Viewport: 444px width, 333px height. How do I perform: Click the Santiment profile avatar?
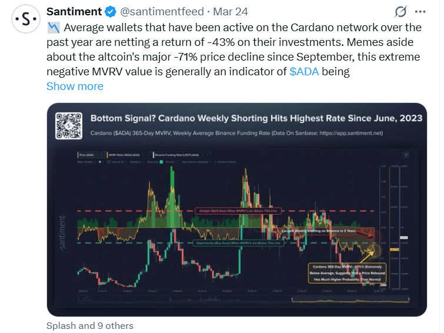25,19
